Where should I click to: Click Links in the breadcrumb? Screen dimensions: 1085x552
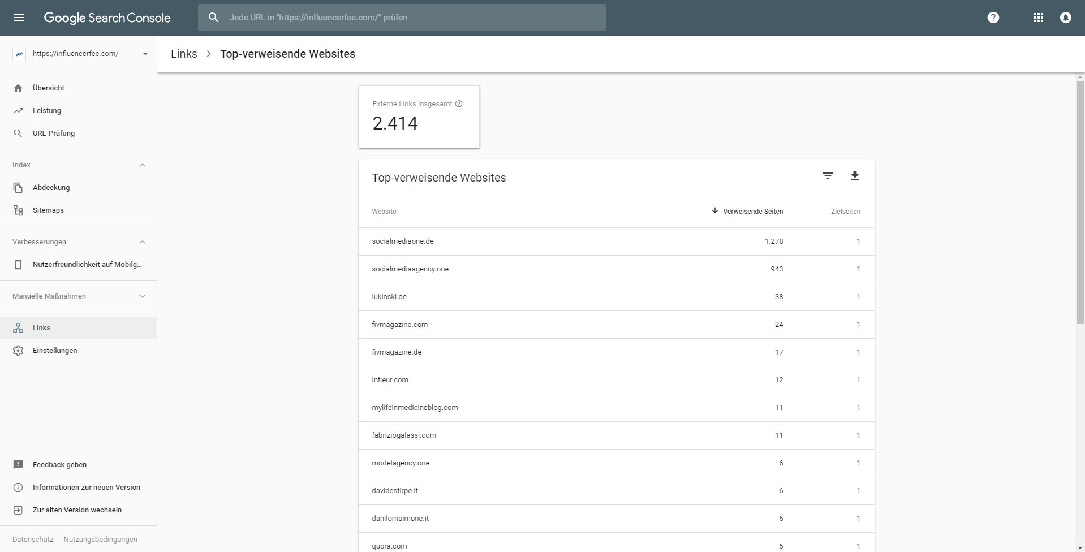184,54
